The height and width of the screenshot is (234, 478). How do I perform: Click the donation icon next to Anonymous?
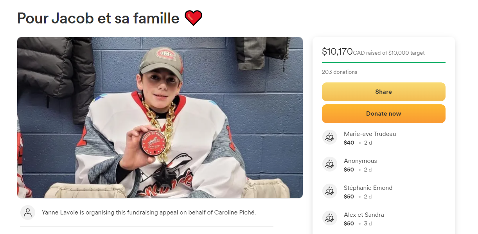330,164
